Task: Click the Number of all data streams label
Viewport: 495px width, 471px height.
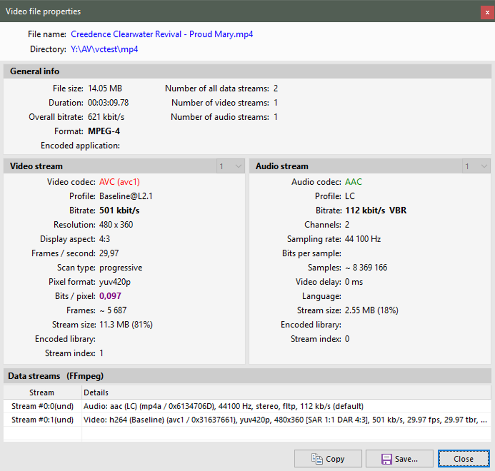Action: coord(217,88)
